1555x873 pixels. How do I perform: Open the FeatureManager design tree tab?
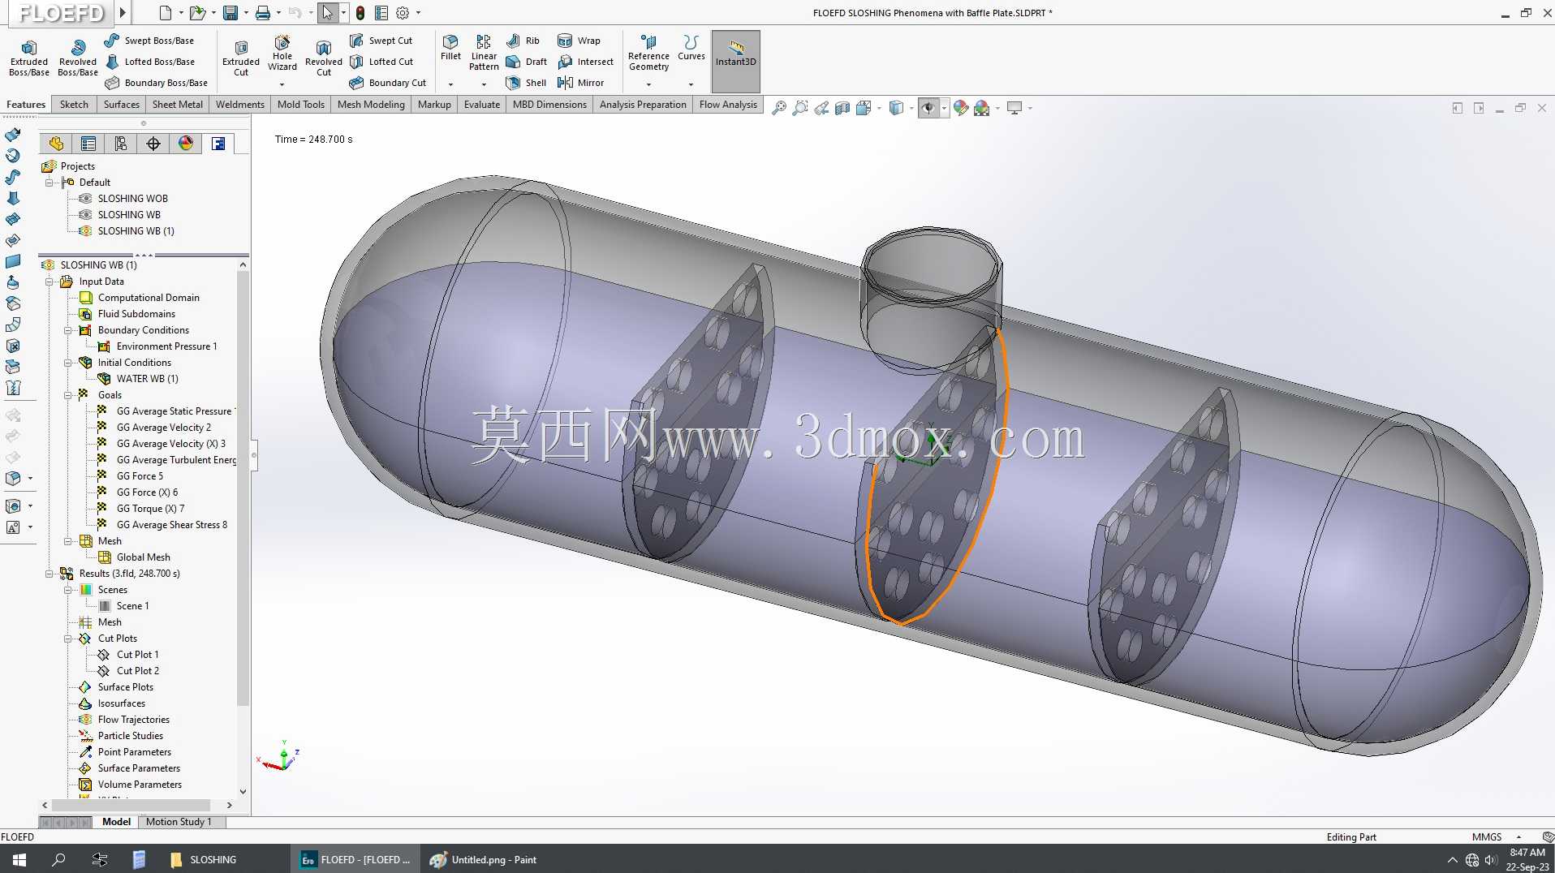tap(56, 144)
